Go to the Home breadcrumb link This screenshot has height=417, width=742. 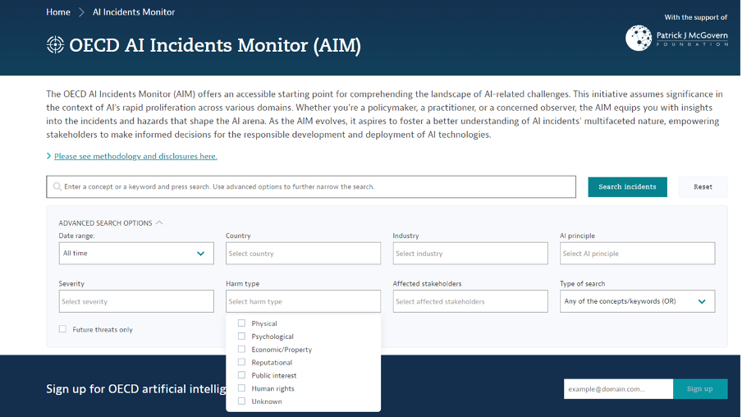pyautogui.click(x=58, y=12)
